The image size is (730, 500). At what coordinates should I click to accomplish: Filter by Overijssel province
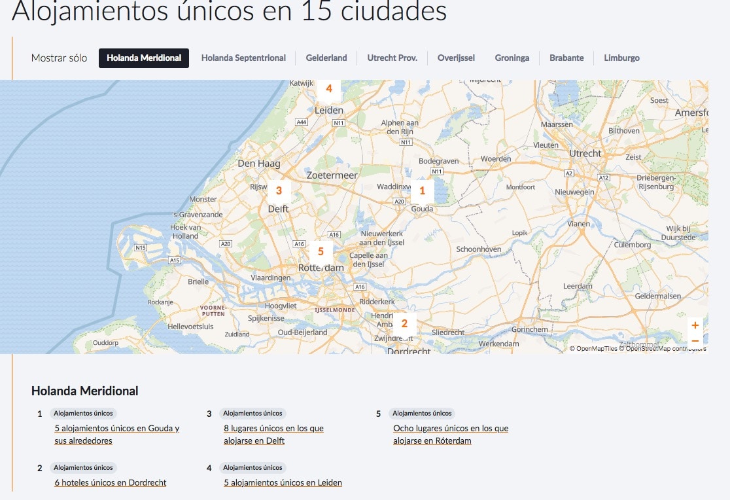tap(457, 58)
